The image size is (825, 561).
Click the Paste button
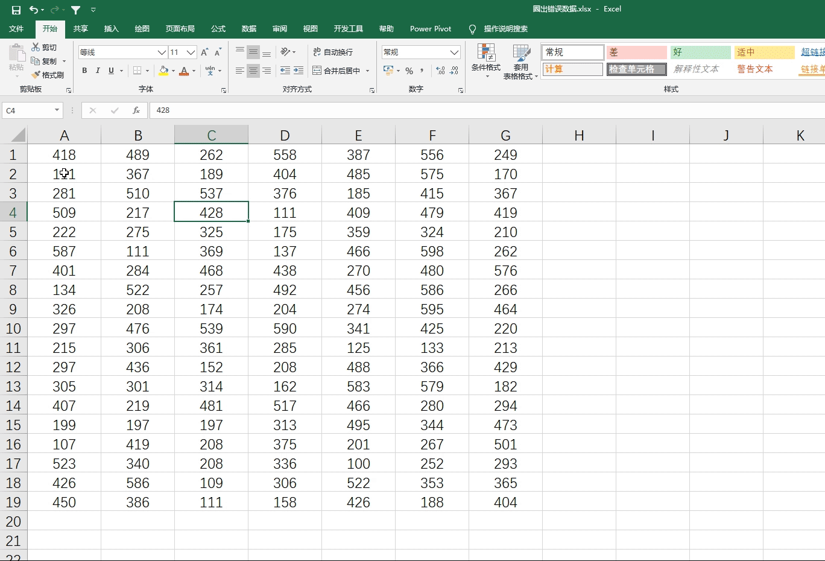tap(16, 60)
